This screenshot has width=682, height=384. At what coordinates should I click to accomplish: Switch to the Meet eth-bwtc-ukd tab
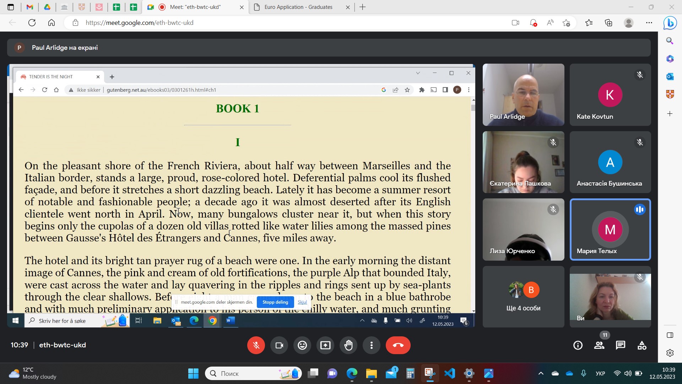(x=195, y=7)
